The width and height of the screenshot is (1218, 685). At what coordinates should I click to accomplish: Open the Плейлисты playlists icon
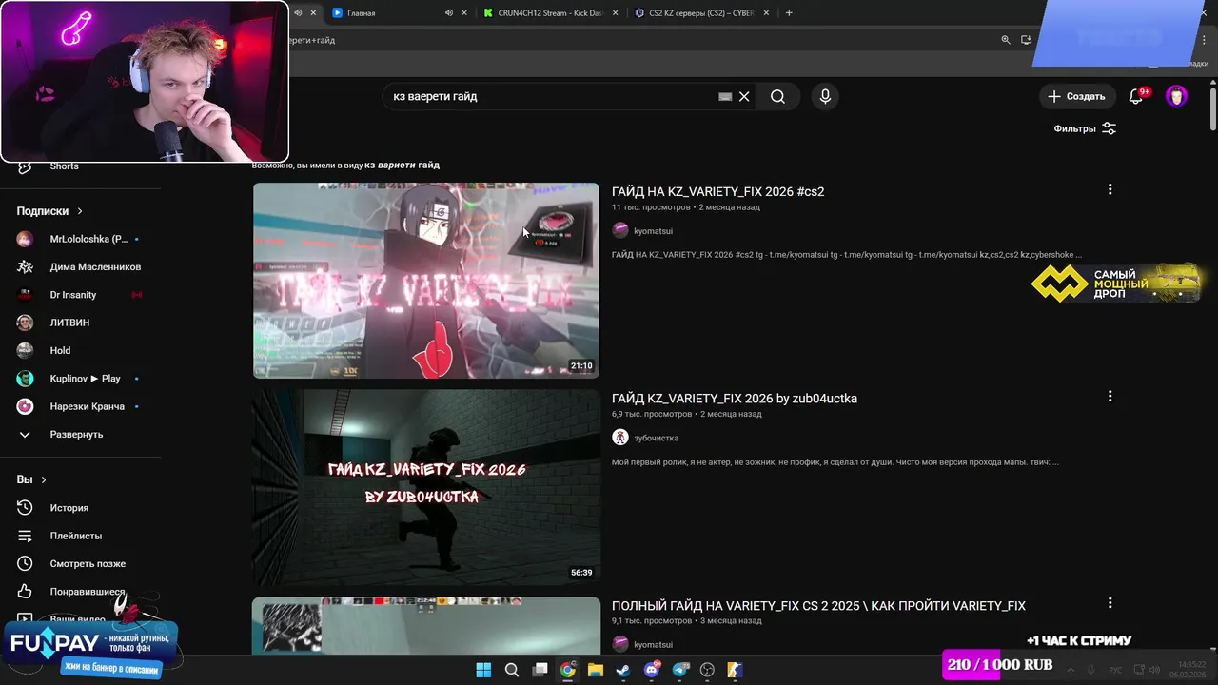[x=26, y=536]
